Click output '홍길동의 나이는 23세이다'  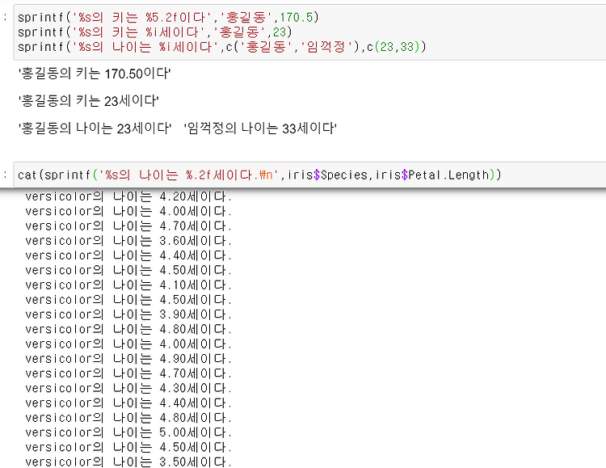(95, 129)
